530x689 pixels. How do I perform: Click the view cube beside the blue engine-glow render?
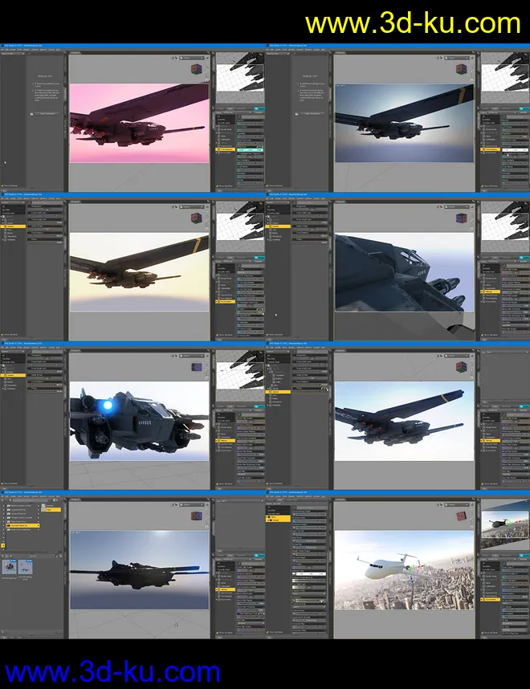point(198,366)
